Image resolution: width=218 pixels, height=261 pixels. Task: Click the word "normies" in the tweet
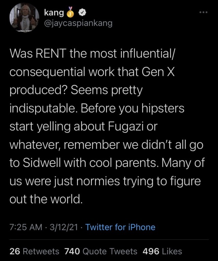(x=106, y=182)
